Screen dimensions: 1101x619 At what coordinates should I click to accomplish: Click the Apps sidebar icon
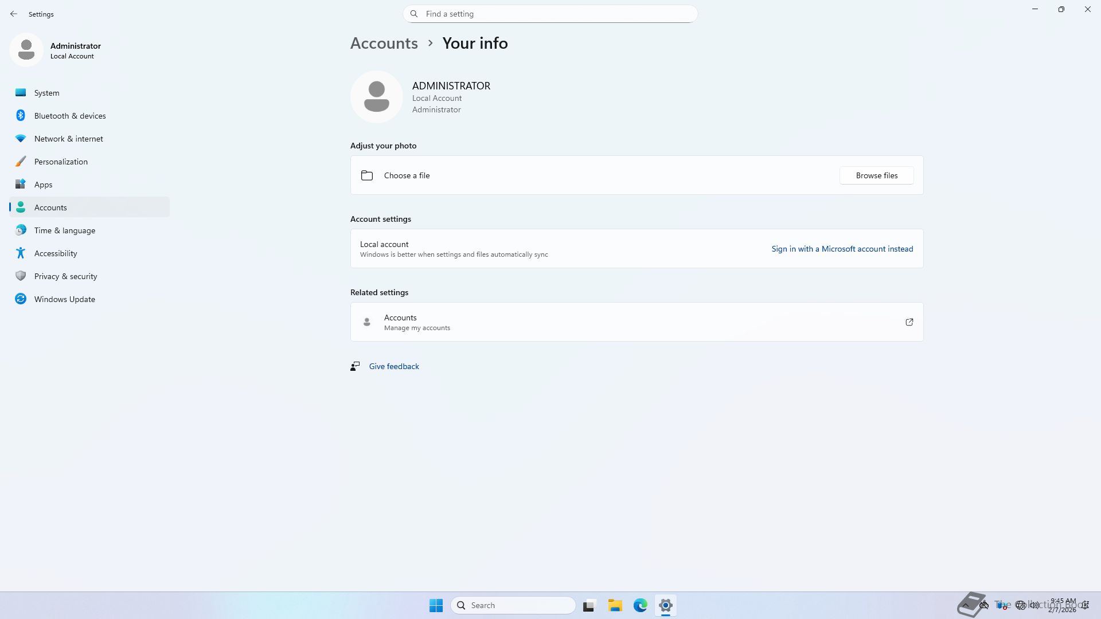coord(21,185)
